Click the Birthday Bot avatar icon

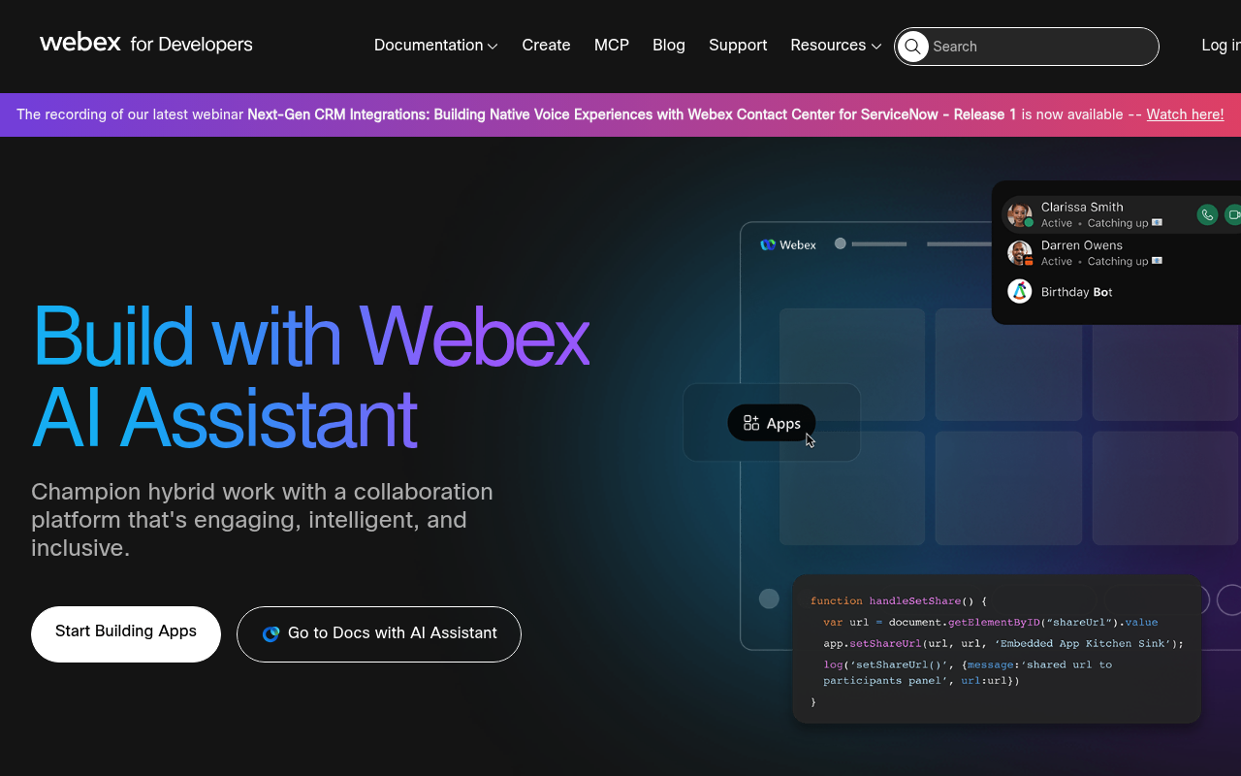[x=1020, y=291]
